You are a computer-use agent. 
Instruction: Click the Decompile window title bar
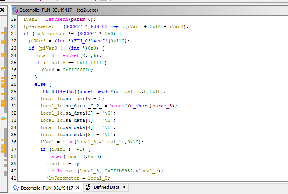[160, 9]
